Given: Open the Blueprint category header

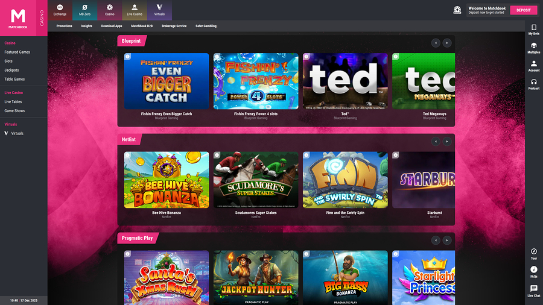Looking at the screenshot, I should click(132, 41).
